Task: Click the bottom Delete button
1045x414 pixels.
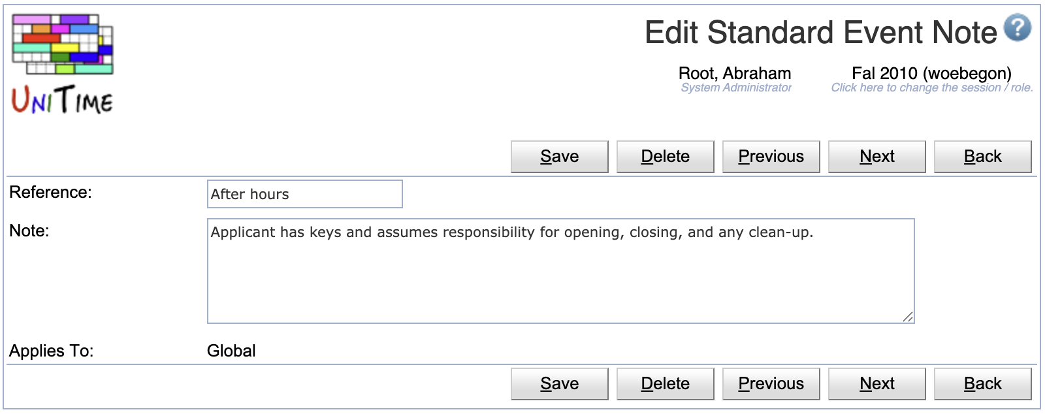Action: (x=666, y=384)
